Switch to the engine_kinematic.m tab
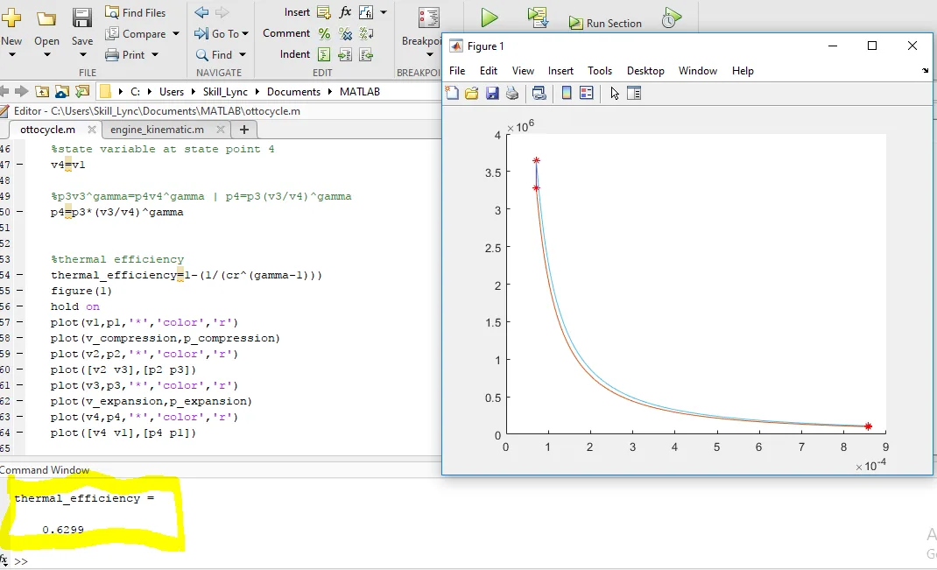Image resolution: width=937 pixels, height=570 pixels. click(x=157, y=130)
